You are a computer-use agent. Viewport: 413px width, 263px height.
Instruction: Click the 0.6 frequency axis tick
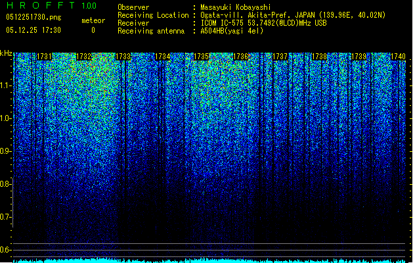(6, 250)
